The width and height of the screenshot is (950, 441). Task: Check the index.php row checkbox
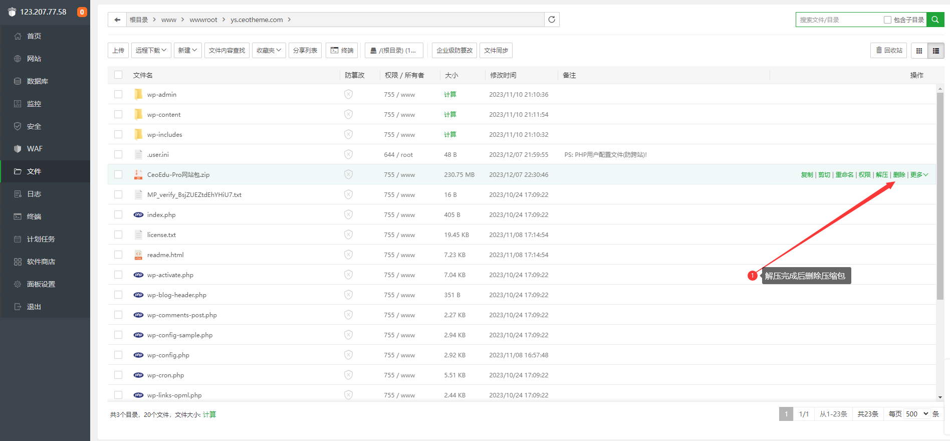pyautogui.click(x=118, y=214)
